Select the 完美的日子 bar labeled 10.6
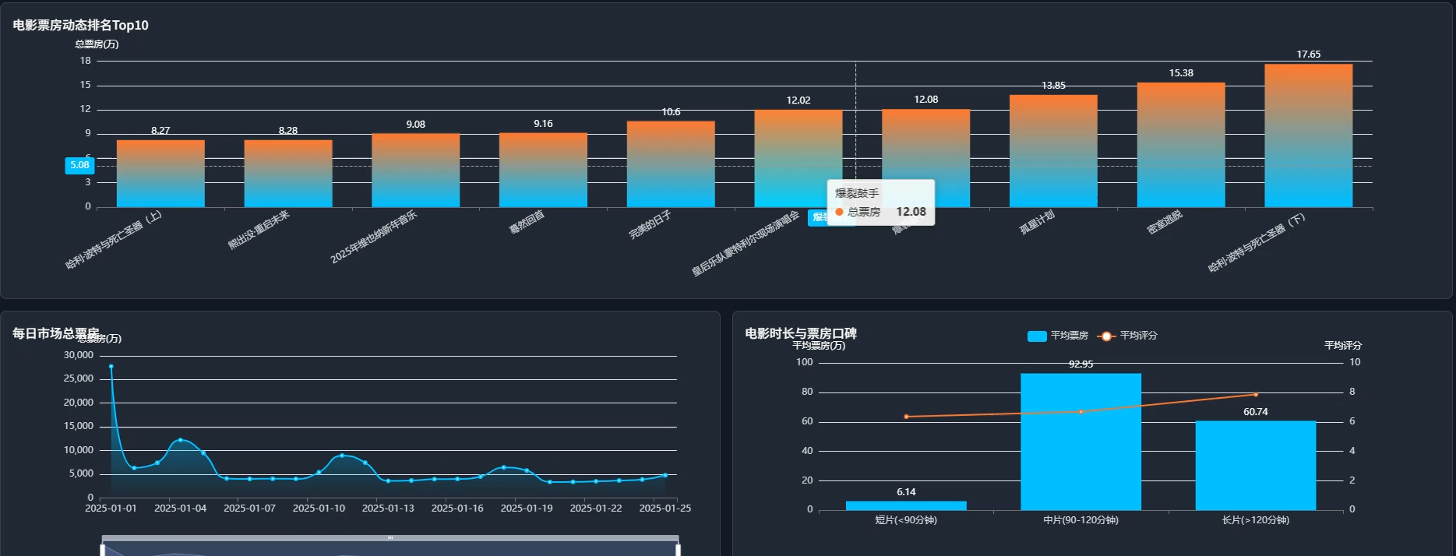This screenshot has width=1456, height=556. 670,164
